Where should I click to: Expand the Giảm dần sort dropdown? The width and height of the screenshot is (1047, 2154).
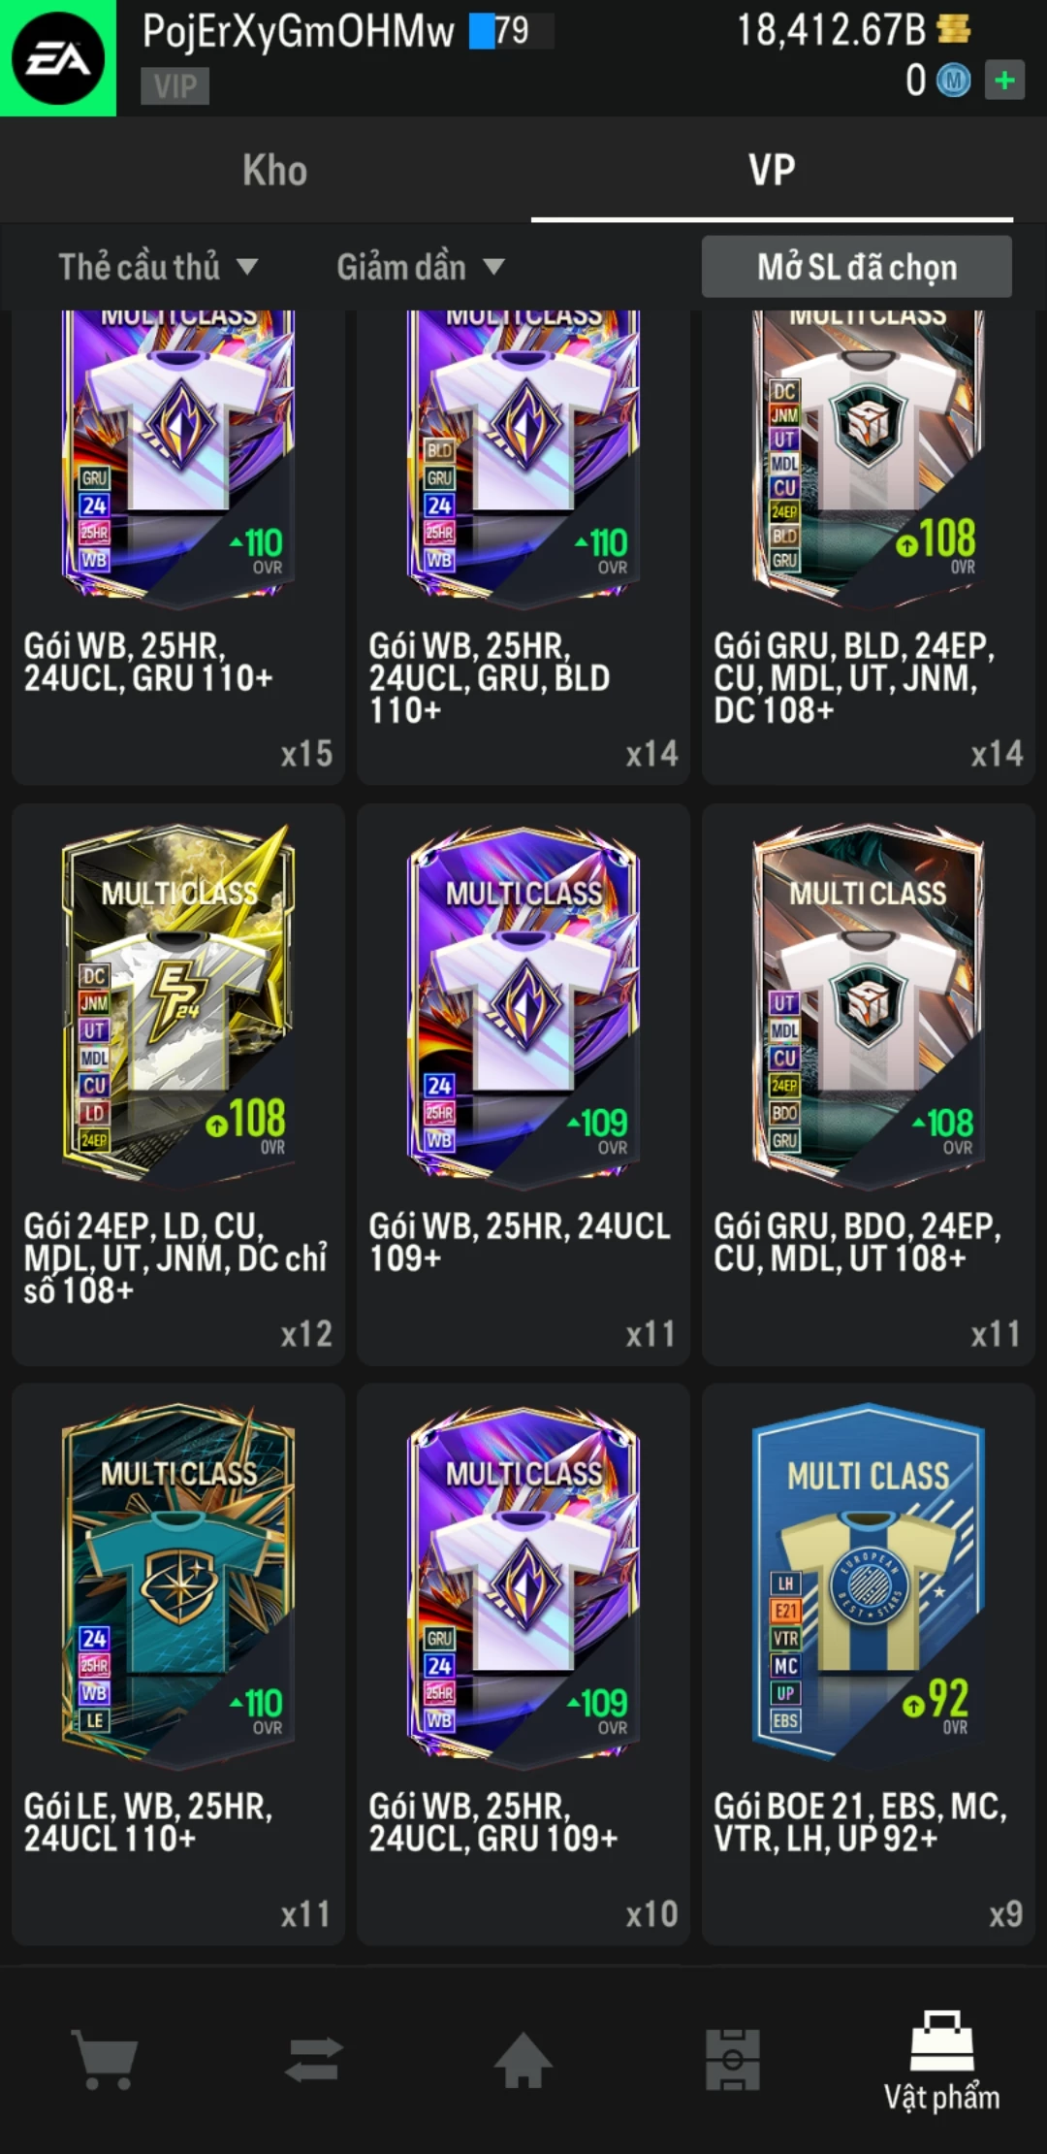coord(421,267)
